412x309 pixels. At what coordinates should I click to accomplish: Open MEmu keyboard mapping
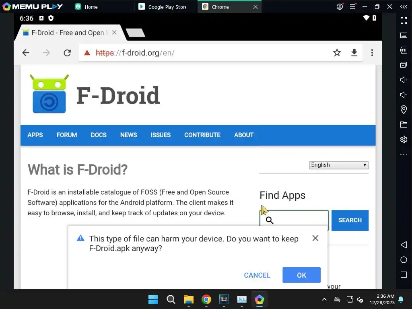tap(404, 35)
